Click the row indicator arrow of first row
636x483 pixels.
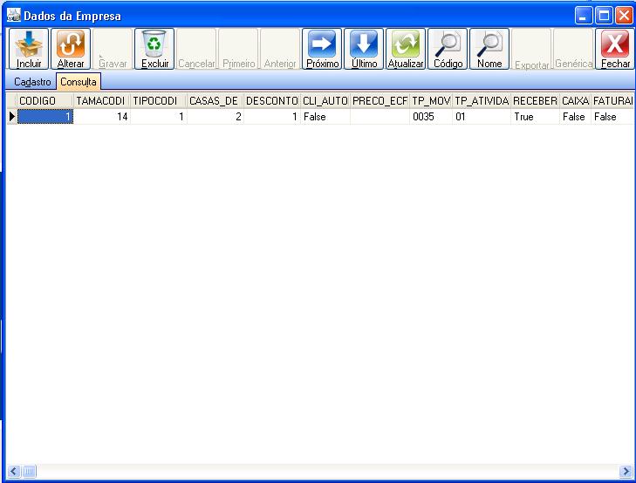click(x=11, y=117)
